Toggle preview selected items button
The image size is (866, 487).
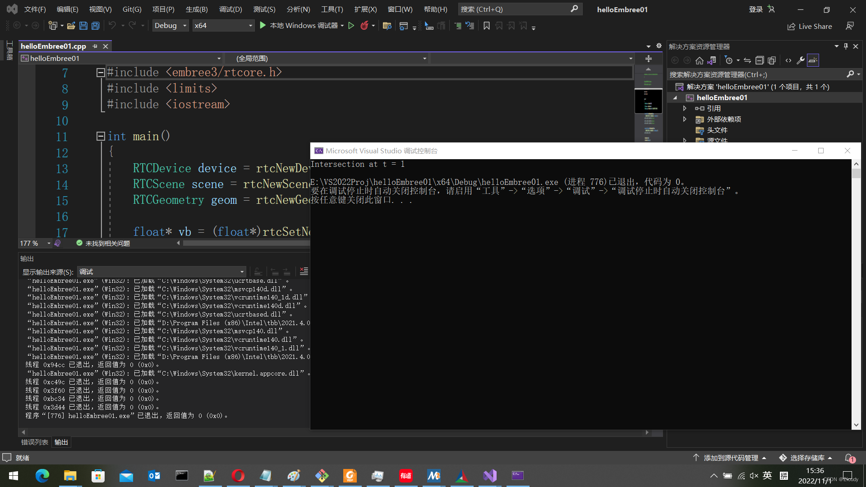point(813,60)
